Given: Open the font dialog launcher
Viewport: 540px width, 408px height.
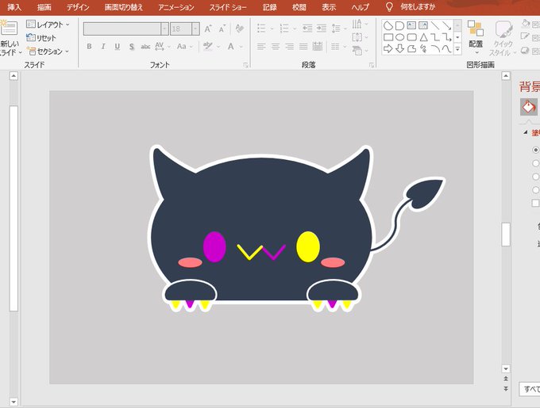Looking at the screenshot, I should pyautogui.click(x=245, y=65).
